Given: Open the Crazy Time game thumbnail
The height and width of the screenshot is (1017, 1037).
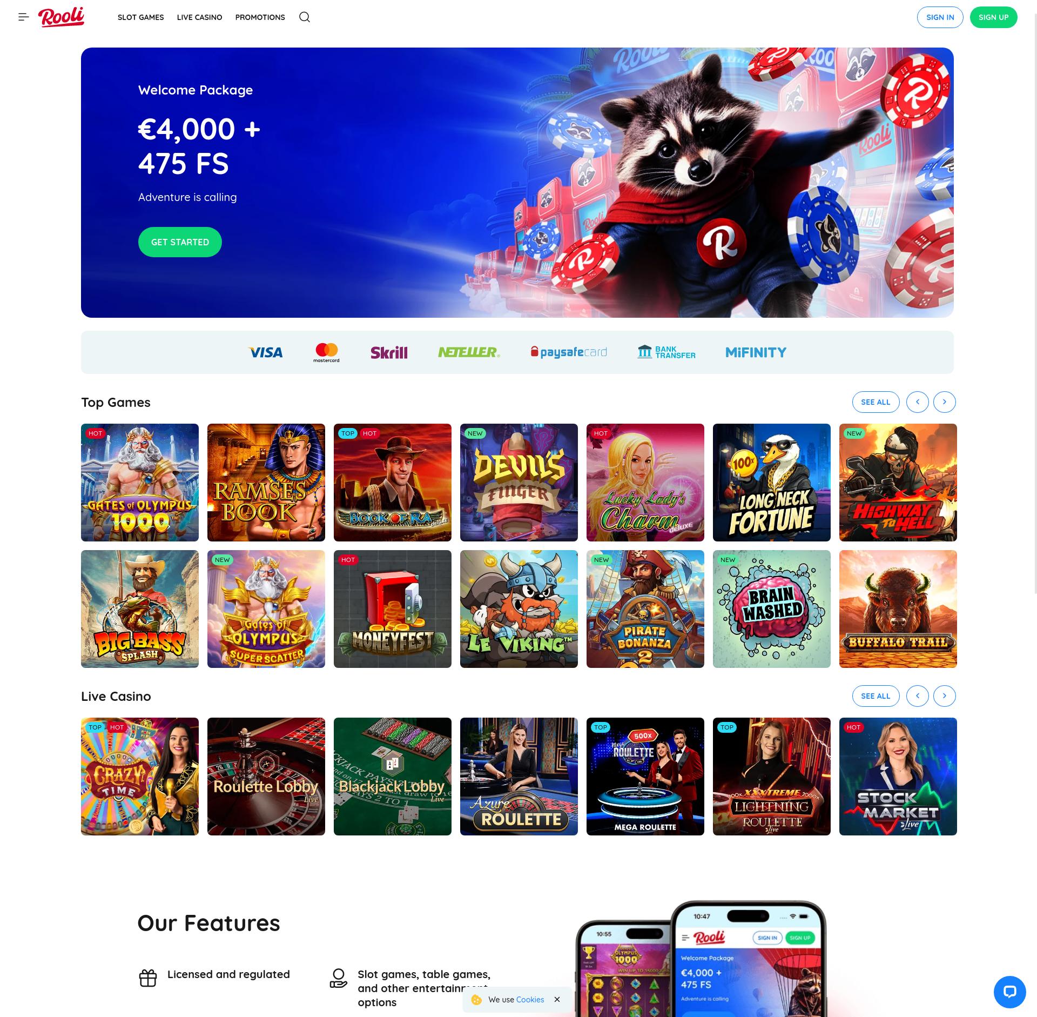Looking at the screenshot, I should point(140,777).
